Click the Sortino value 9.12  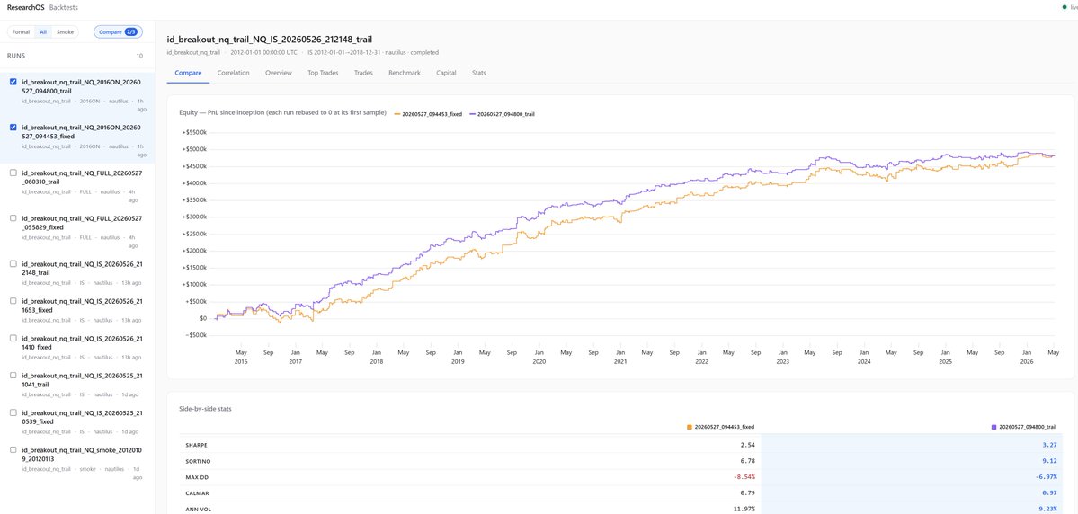tap(1050, 462)
